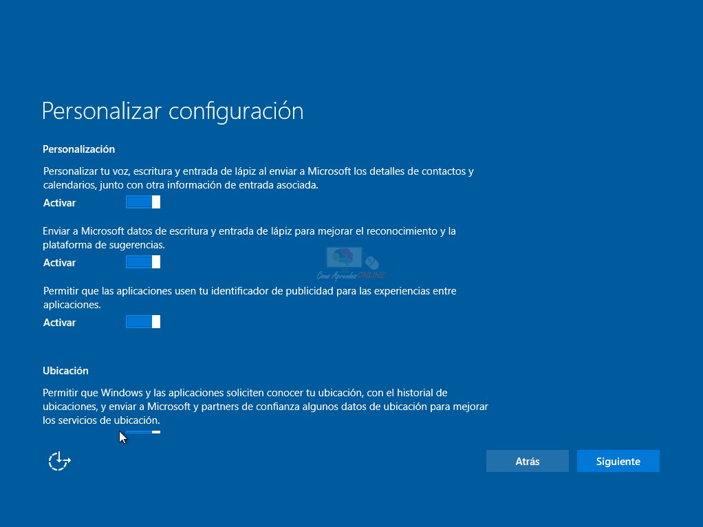Go back with the Atrás button
Viewport: 703px width, 527px height.
pyautogui.click(x=527, y=461)
